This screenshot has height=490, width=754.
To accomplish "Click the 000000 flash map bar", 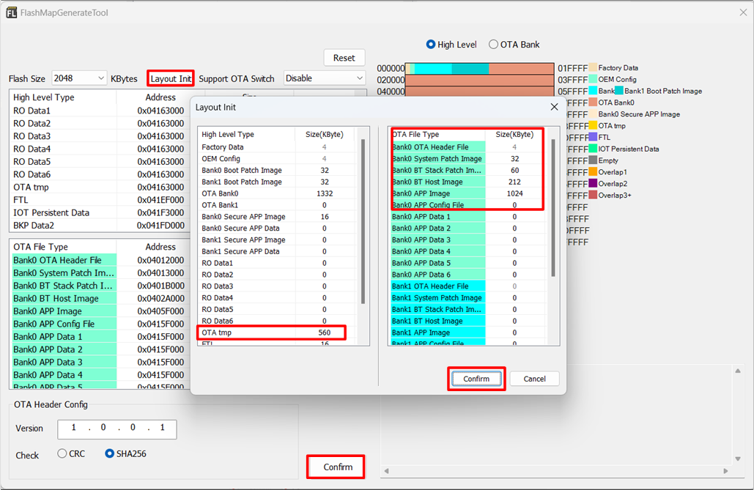I will point(479,68).
